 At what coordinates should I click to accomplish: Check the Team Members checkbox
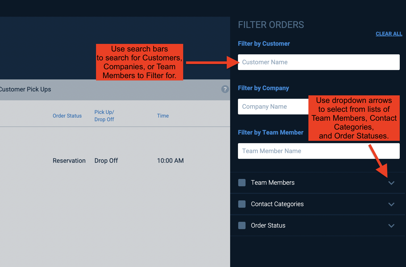click(x=242, y=183)
